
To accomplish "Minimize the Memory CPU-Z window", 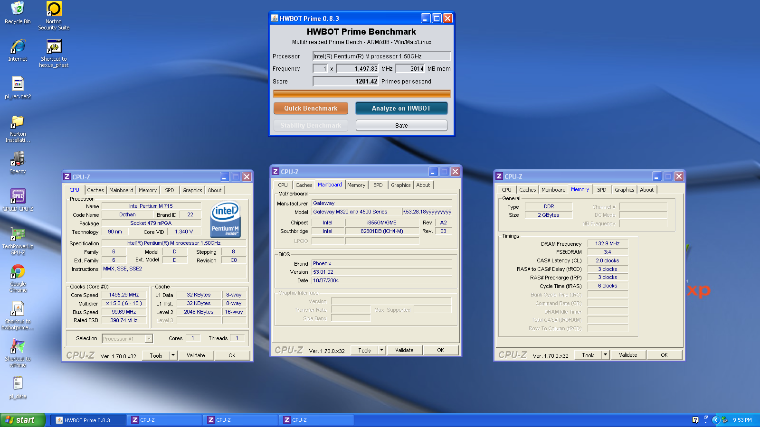I will point(657,176).
